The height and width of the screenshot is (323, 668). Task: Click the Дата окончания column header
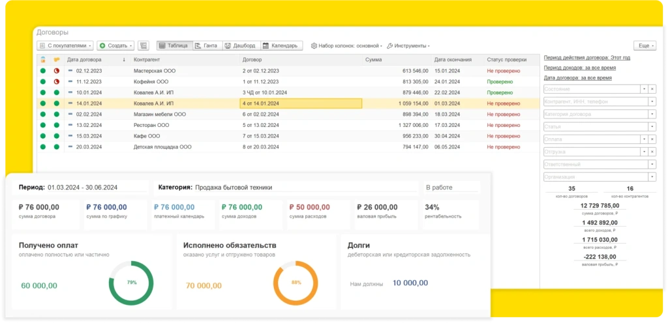(x=458, y=60)
